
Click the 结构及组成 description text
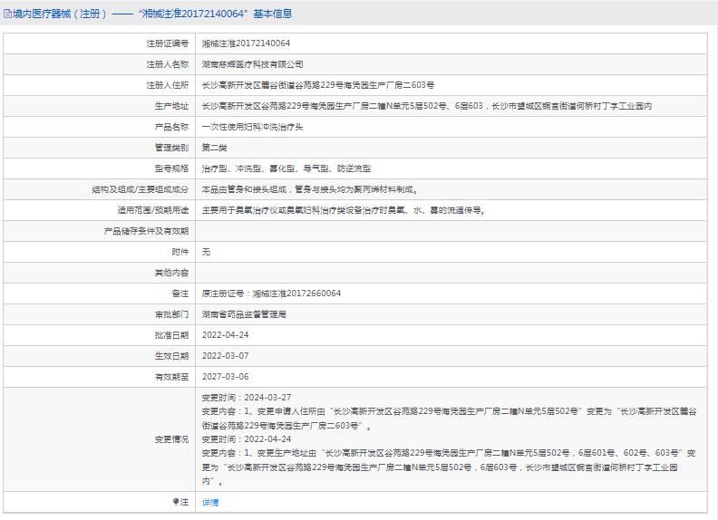tap(309, 189)
